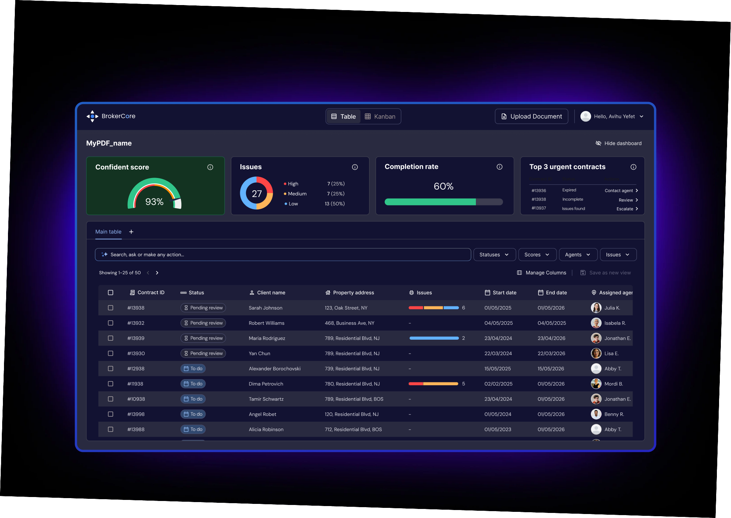Select checkbox for contract #11938

tap(111, 384)
